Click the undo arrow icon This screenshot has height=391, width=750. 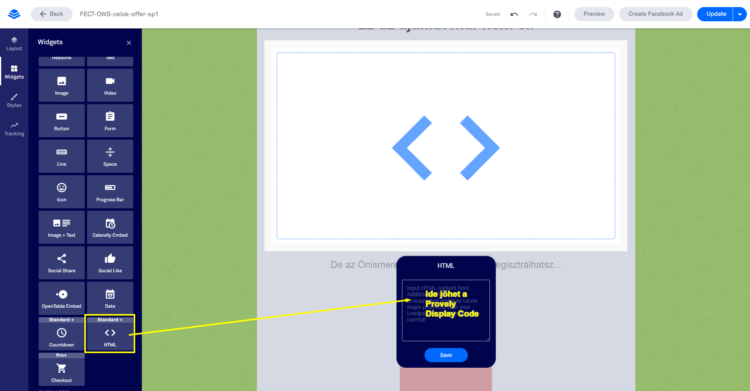coord(514,14)
